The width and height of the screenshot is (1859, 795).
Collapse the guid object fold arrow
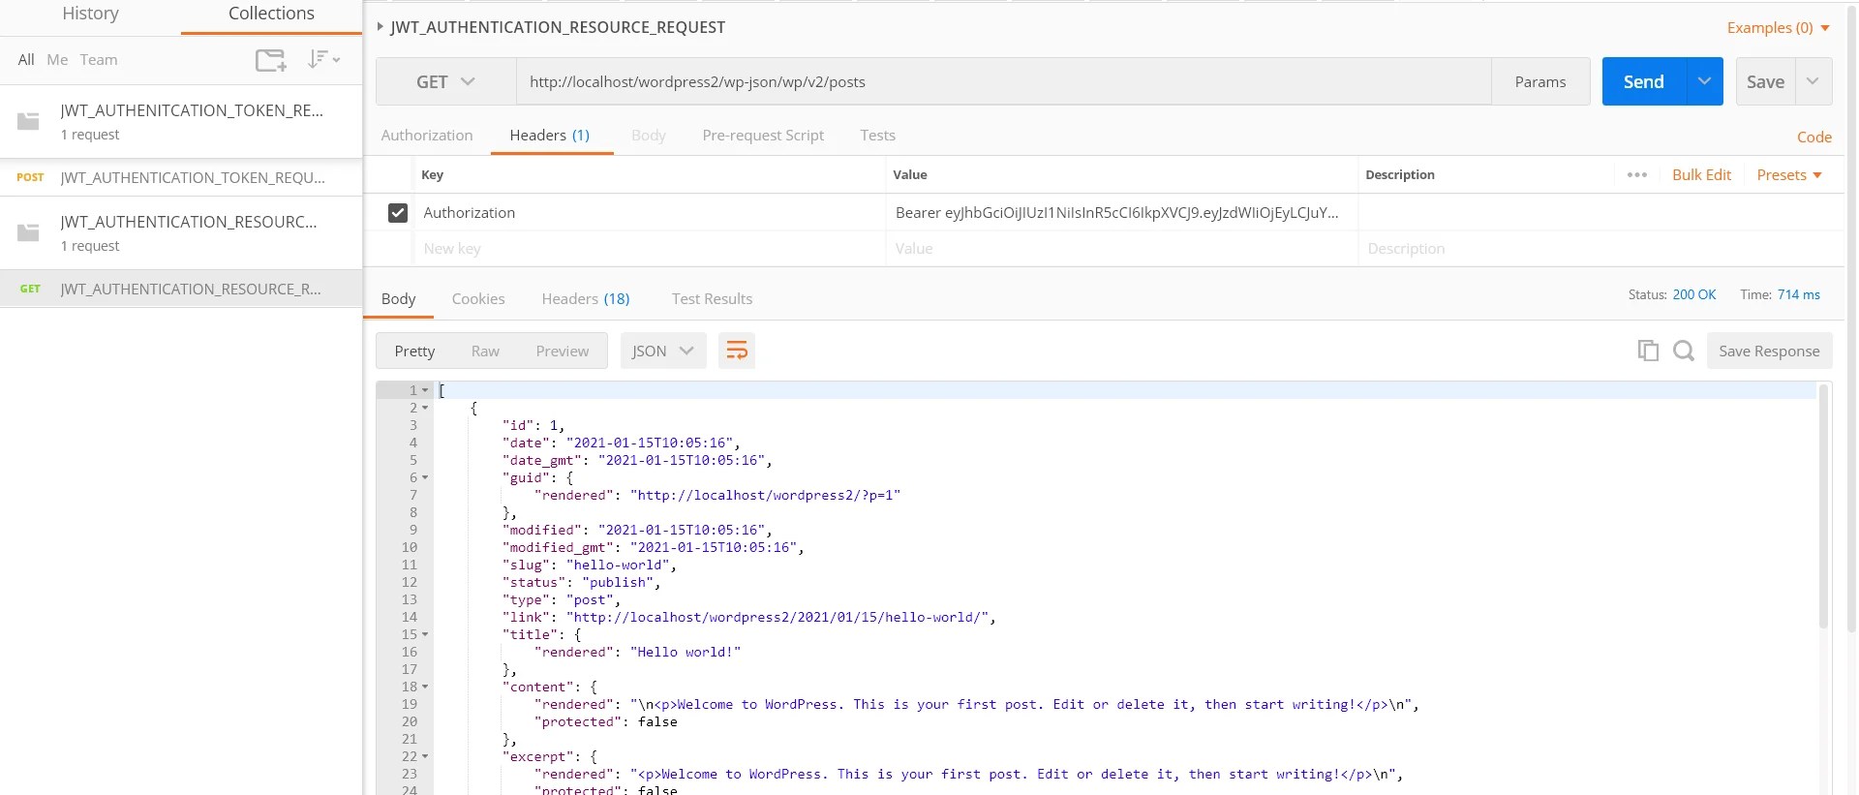425,477
